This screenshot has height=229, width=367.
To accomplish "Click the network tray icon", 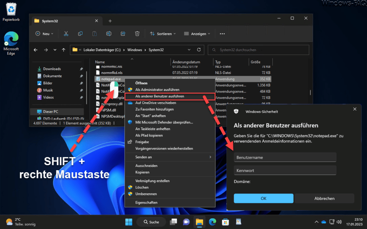I will point(332,222).
